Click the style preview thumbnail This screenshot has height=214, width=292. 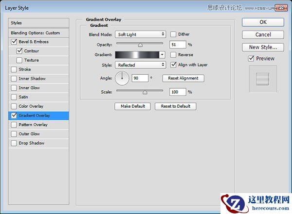tap(263, 79)
